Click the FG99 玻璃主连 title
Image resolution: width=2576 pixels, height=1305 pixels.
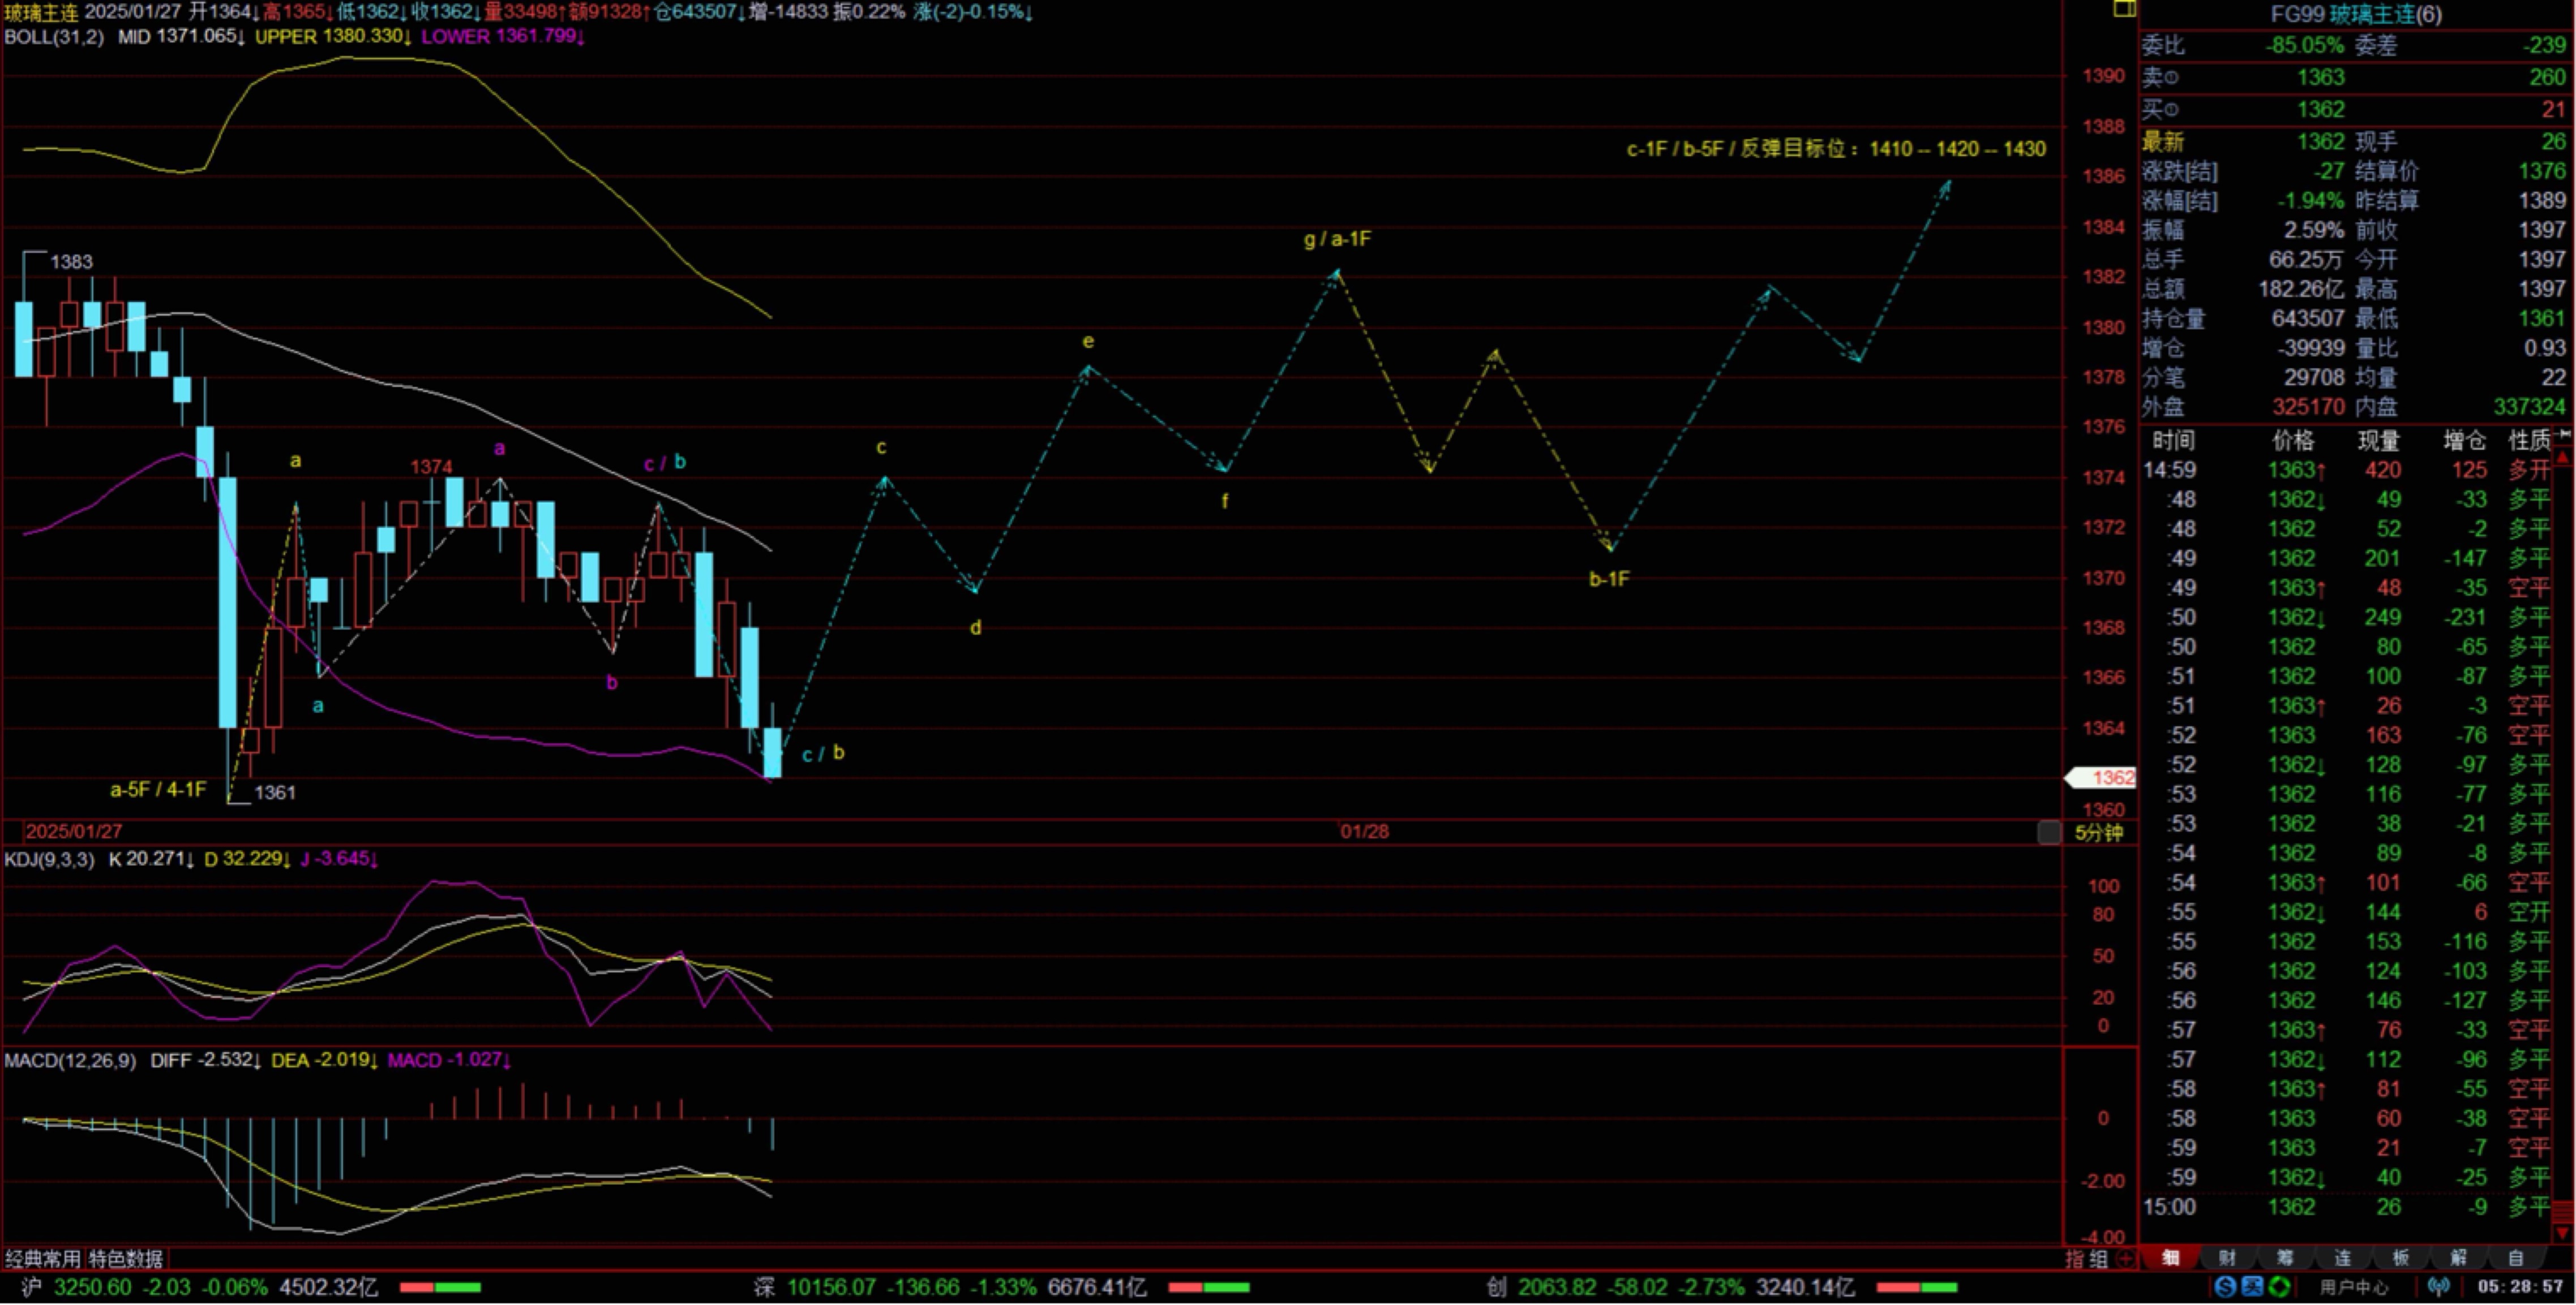[x=2355, y=14]
